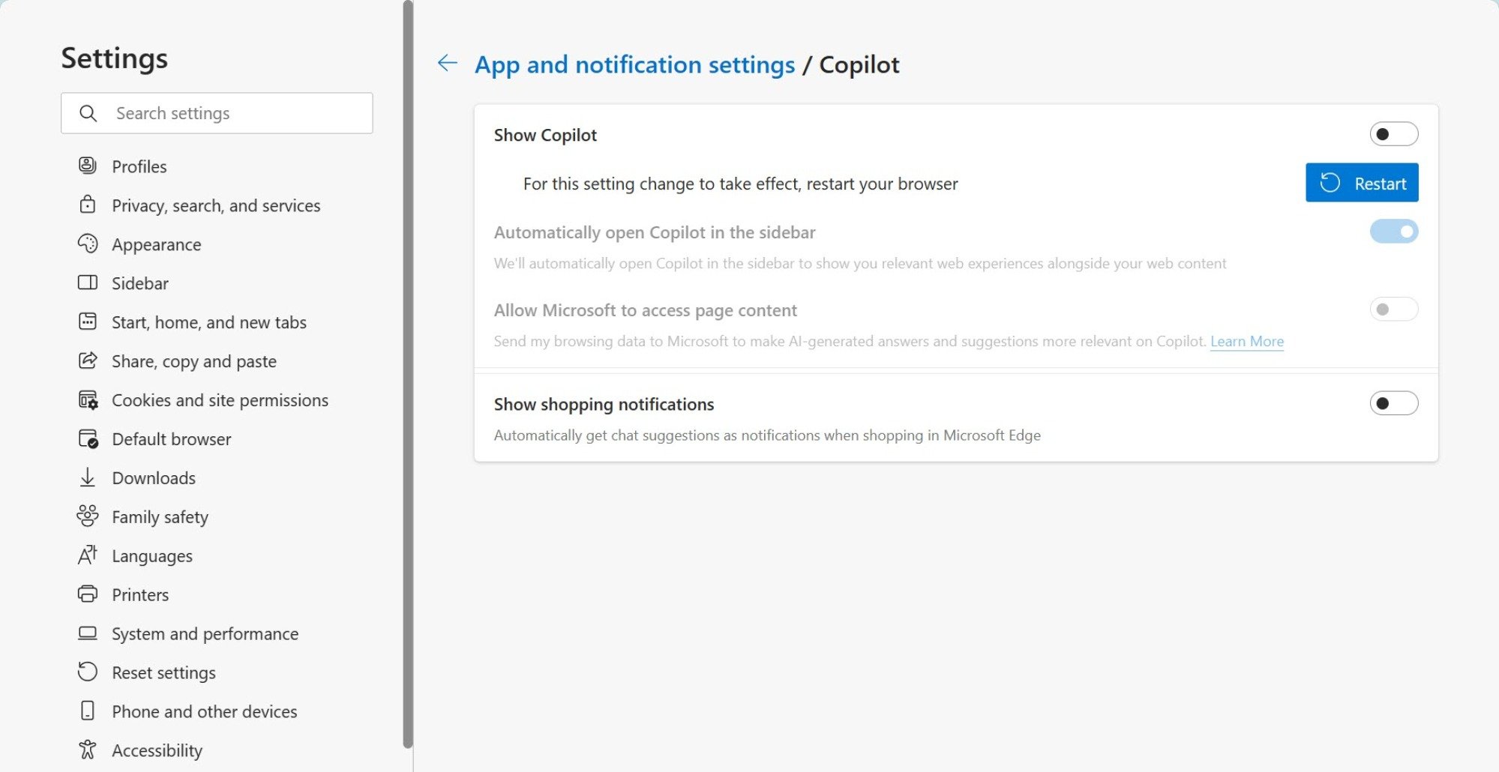Toggle Allow Microsoft to access page content
Viewport: 1499px width, 772px height.
pos(1393,310)
